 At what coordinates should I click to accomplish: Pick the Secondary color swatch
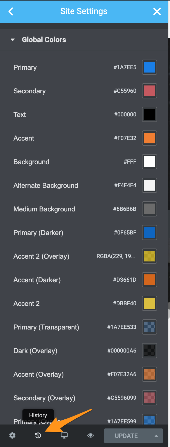click(150, 91)
